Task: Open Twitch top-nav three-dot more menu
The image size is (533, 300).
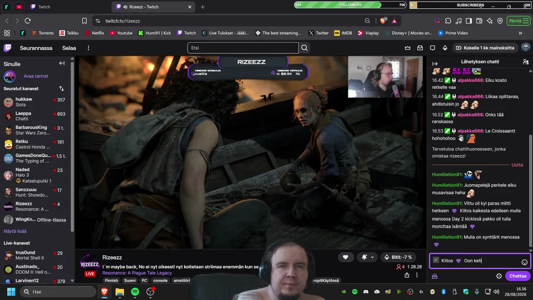Action: point(88,48)
